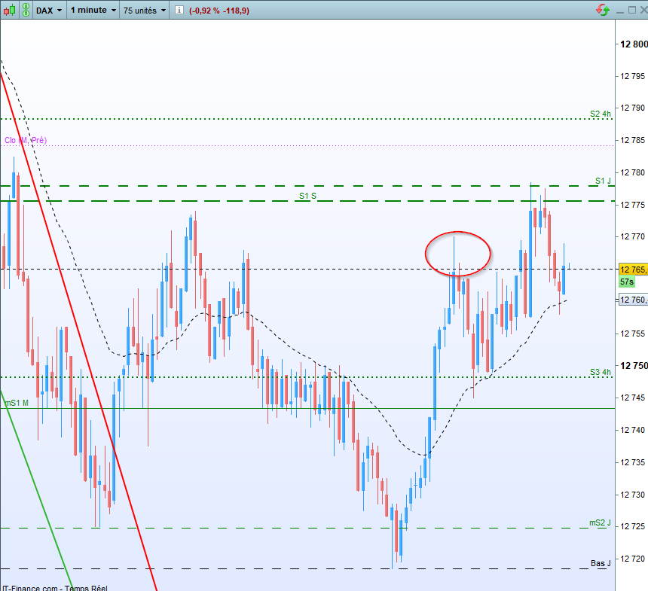Click the mS1 M line label
The image size is (648, 591).
click(17, 403)
